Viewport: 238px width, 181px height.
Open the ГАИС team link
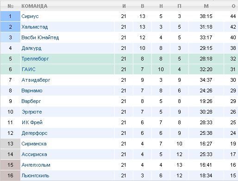pyautogui.click(x=29, y=69)
